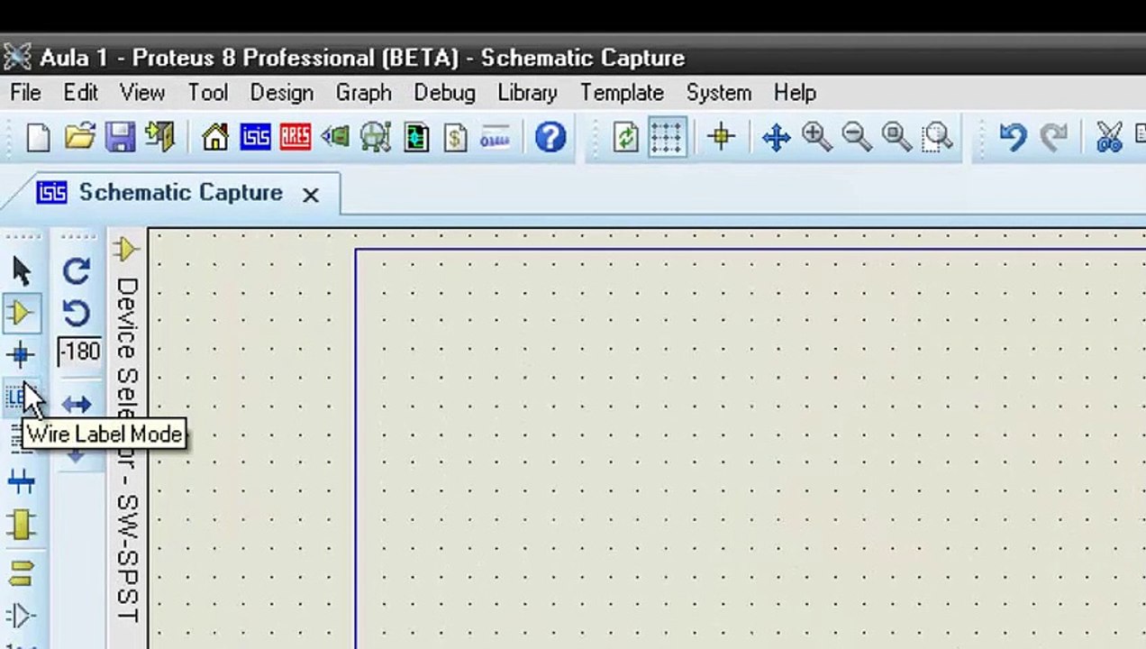Undo the last action
Screen dimensions: 1146x649
pyautogui.click(x=1013, y=138)
